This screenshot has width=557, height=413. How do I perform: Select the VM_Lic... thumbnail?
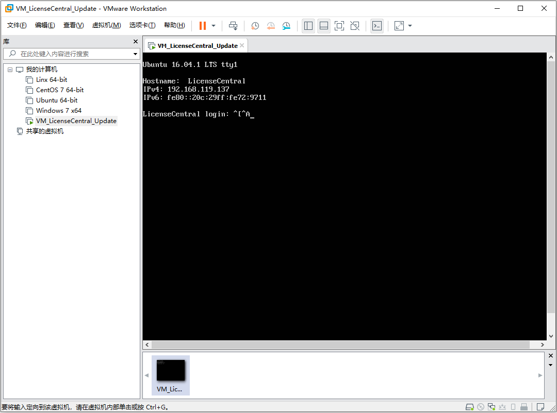click(171, 375)
